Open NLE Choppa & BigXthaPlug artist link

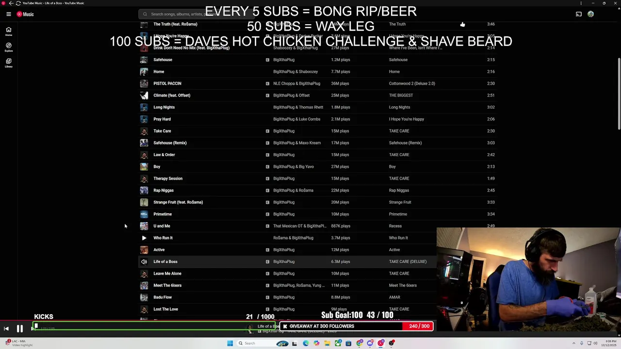tap(296, 83)
